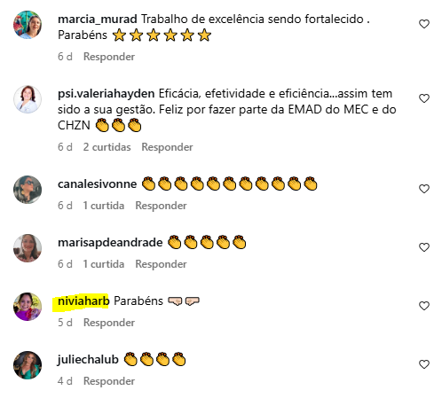This screenshot has height=406, width=442.
Task: Tap the heart next to canalesivonne's comment
Action: tap(424, 189)
